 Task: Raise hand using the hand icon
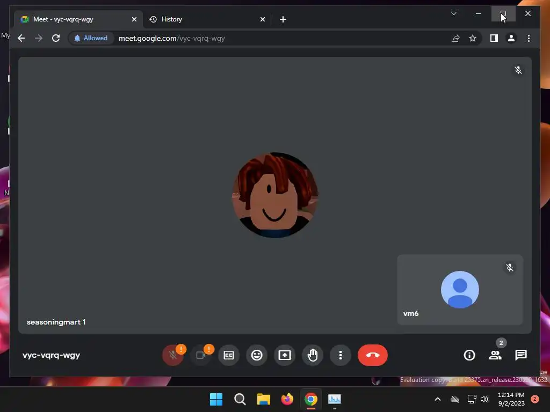[x=313, y=355]
